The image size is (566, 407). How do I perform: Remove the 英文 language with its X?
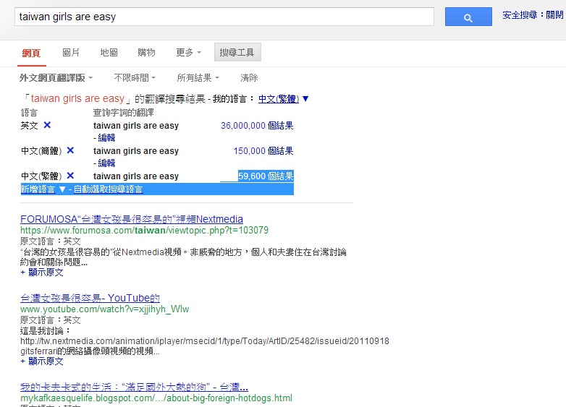(x=47, y=125)
